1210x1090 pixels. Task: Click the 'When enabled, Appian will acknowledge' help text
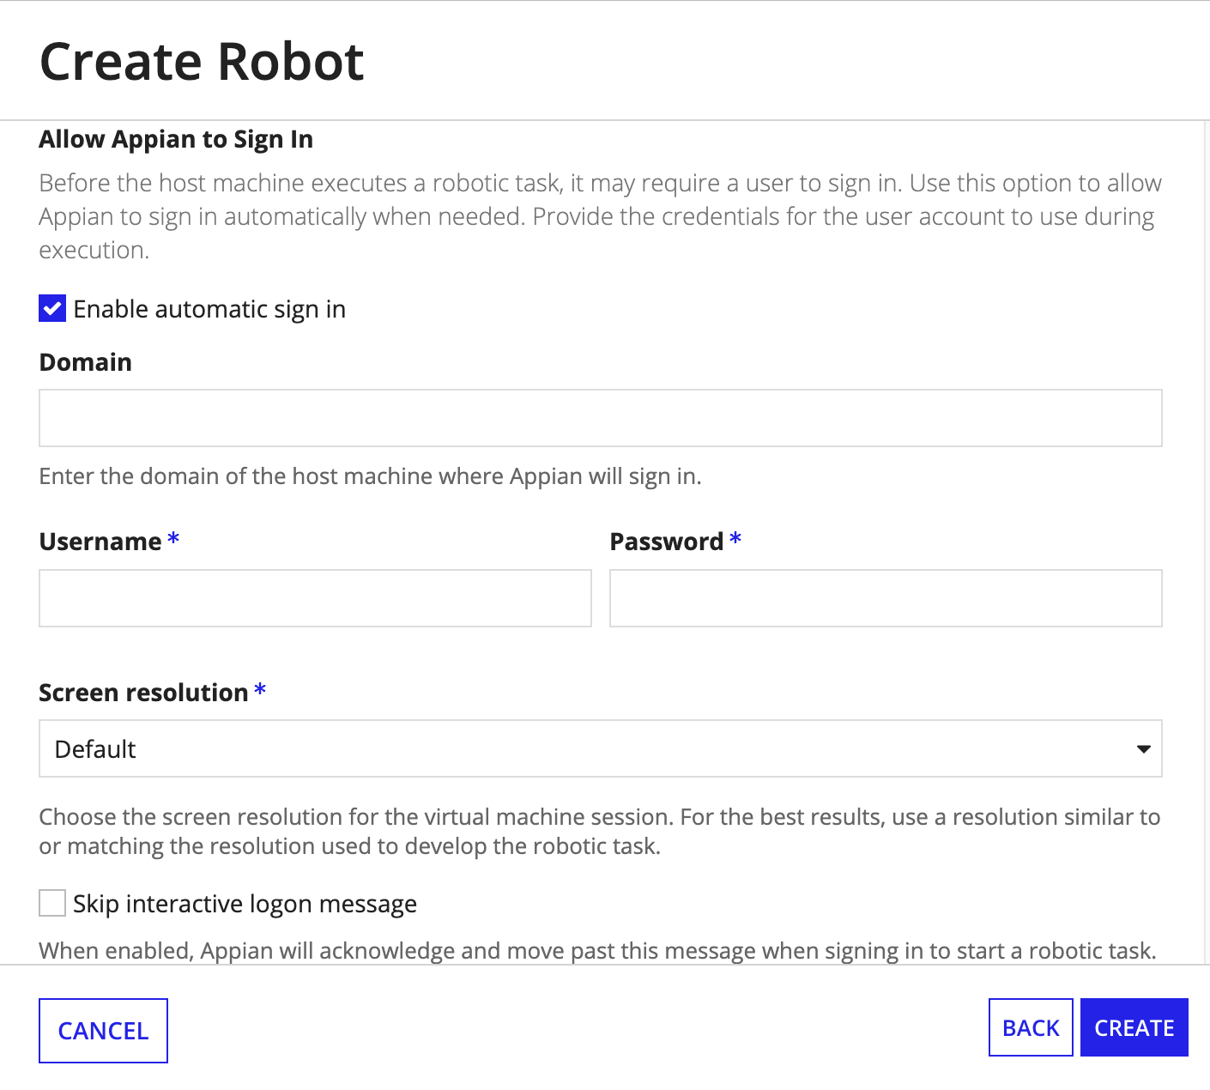(x=598, y=951)
